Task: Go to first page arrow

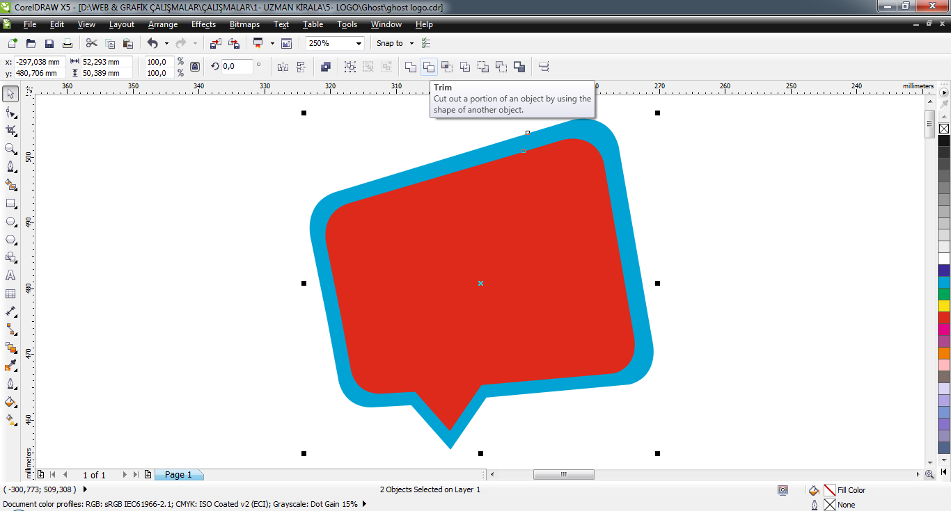Action: click(52, 475)
